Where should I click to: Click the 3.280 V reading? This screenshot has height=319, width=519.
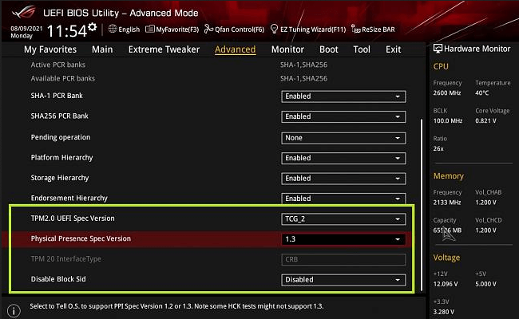(x=443, y=312)
